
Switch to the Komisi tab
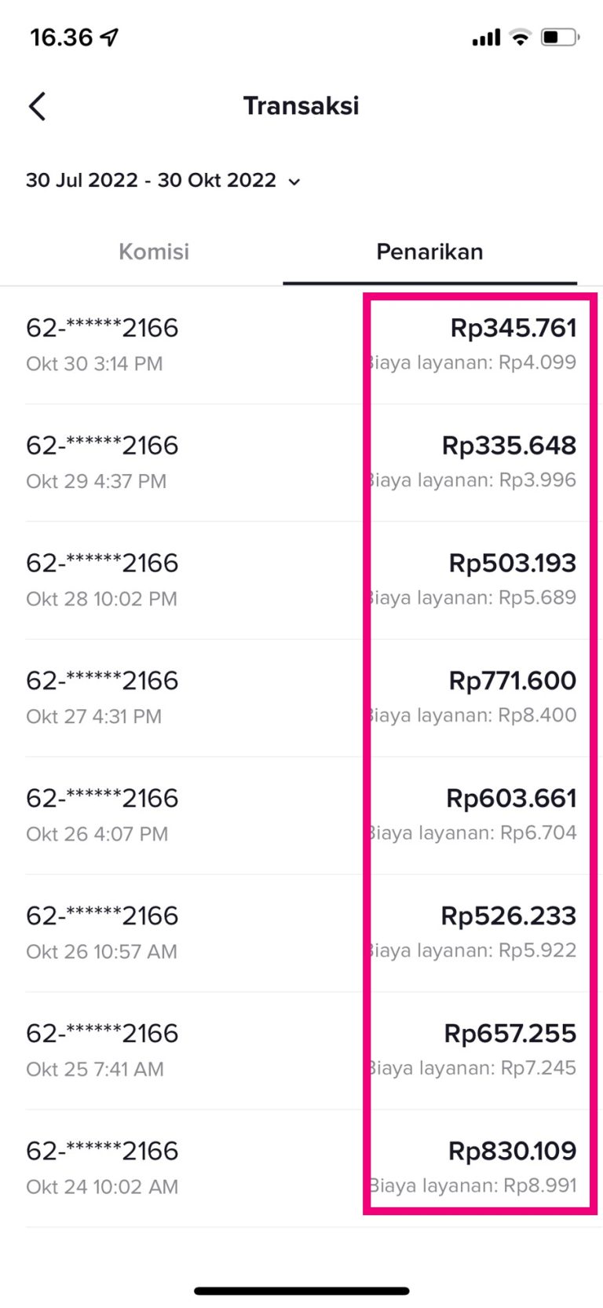pyautogui.click(x=154, y=252)
